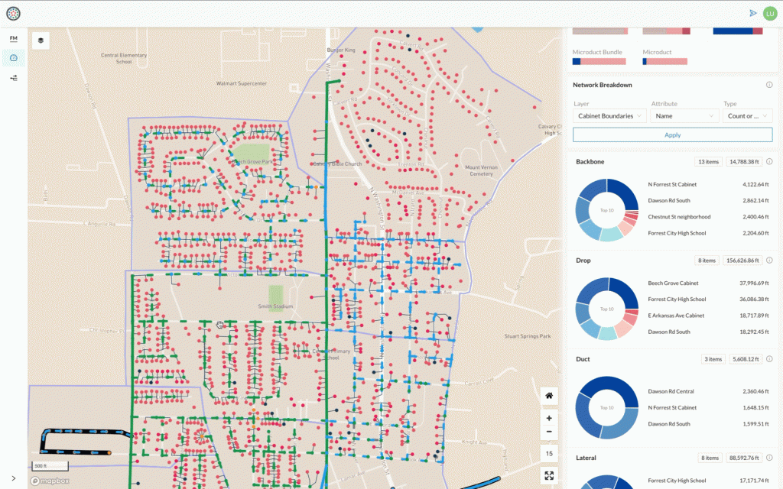
Task: Open the Mapbox logo link
Action: (x=50, y=481)
